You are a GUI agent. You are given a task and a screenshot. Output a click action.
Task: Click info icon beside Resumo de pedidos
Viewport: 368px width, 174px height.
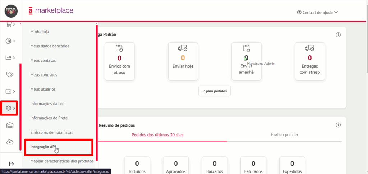pyautogui.click(x=338, y=125)
